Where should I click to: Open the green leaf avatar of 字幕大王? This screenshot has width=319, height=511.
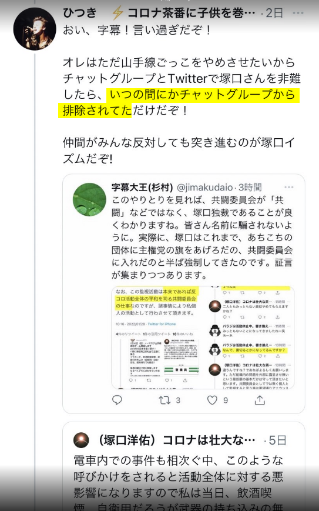(89, 199)
